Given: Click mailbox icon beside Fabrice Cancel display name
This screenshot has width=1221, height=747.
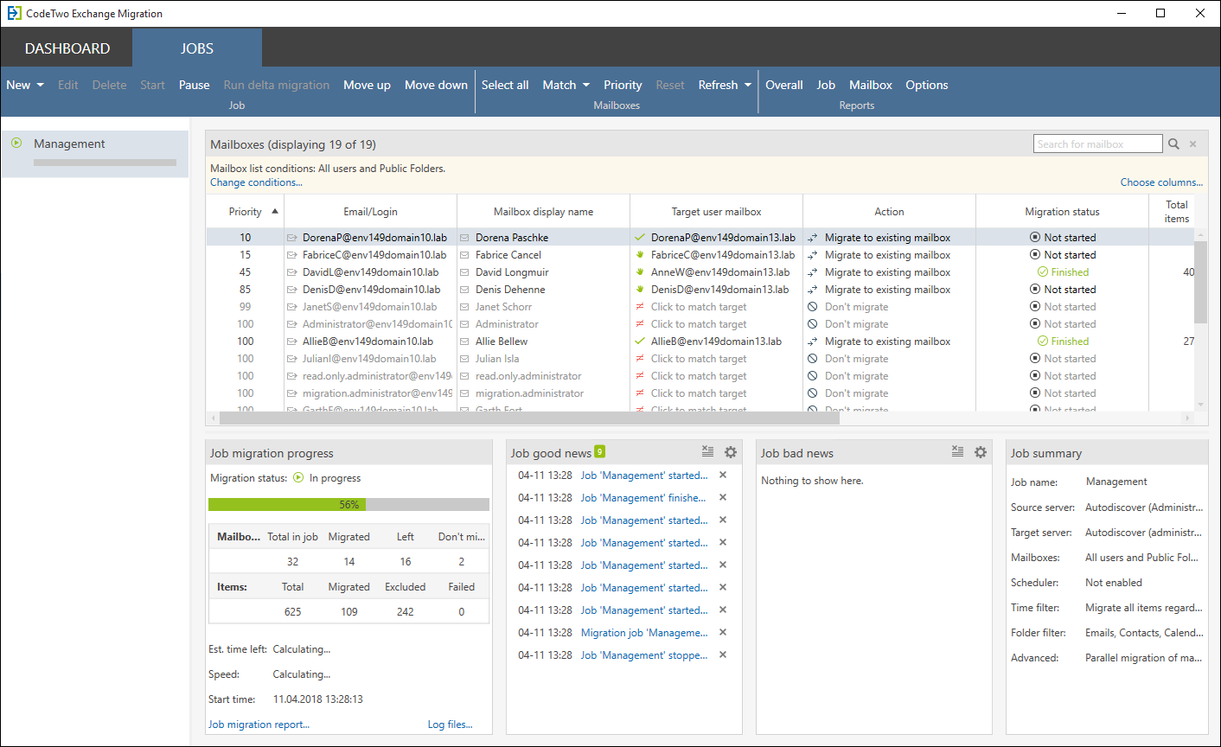Looking at the screenshot, I should [x=465, y=255].
